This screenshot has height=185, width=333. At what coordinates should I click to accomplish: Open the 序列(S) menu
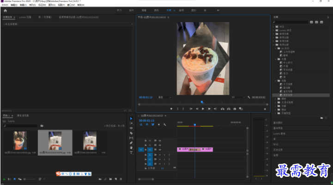[32, 5]
